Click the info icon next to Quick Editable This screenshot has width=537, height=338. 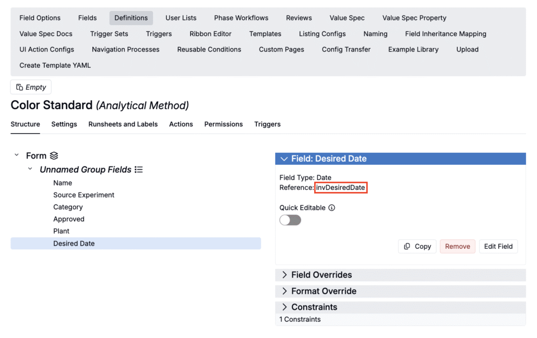tap(331, 208)
